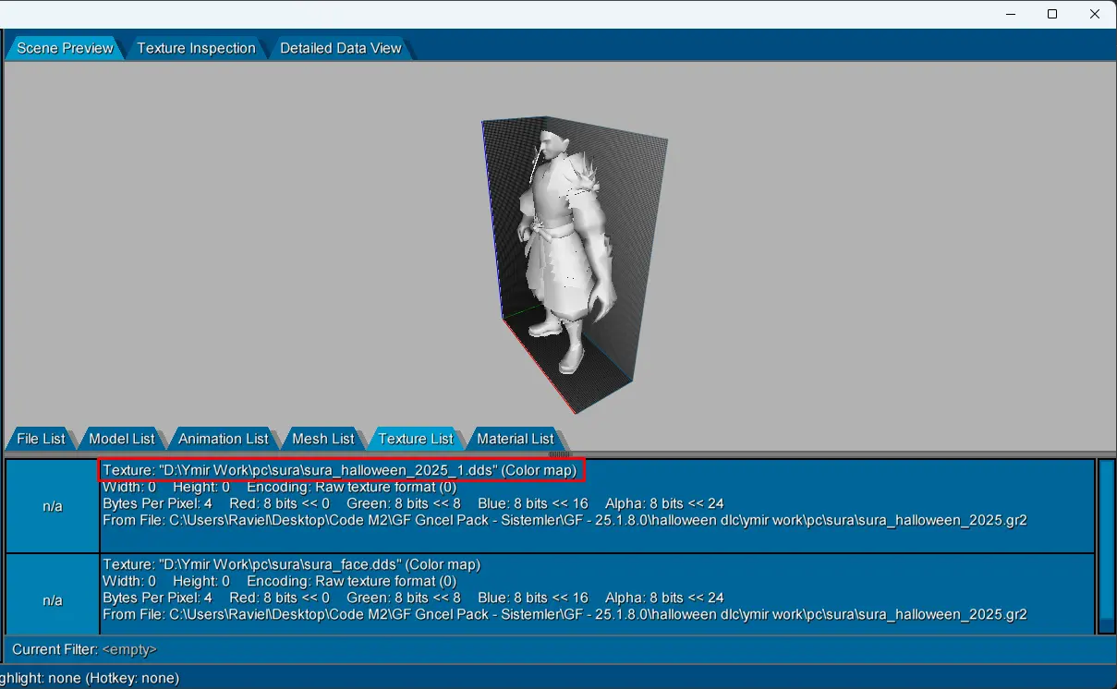This screenshot has height=689, width=1117.
Task: Show the File List tab
Action: click(42, 439)
